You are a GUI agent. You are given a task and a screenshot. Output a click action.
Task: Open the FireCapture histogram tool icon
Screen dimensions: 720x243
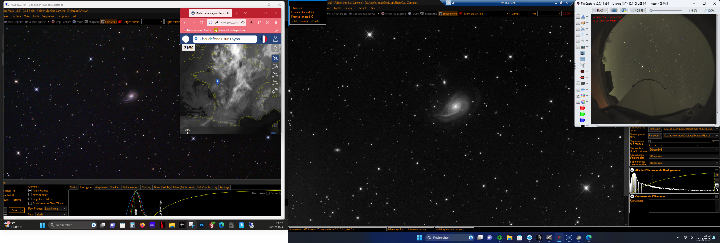point(583,17)
